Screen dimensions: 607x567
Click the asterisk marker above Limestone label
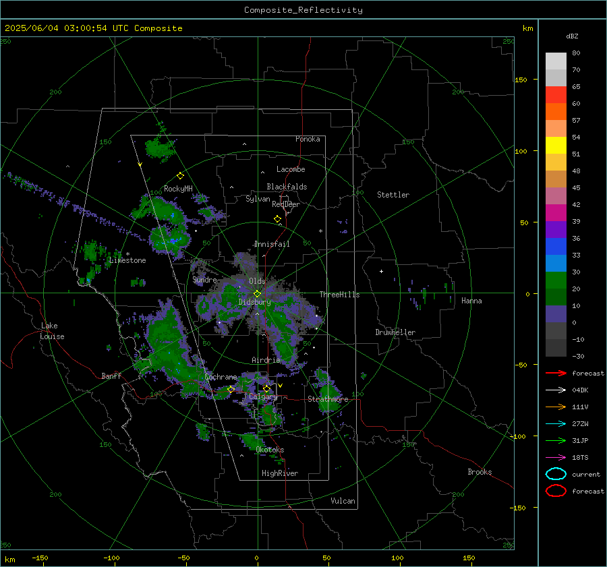127,254
